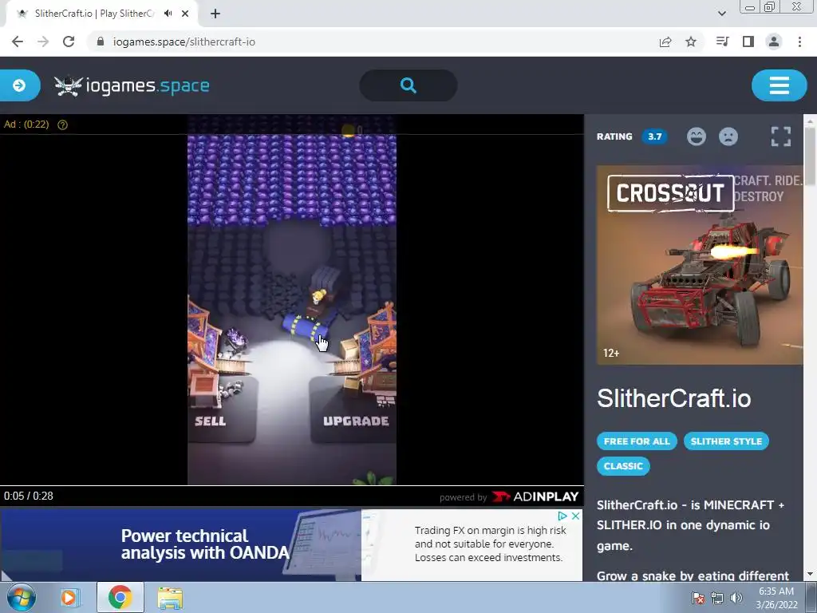Viewport: 817px width, 613px height.
Task: Open the Action Center flag tray icon
Action: click(x=697, y=599)
